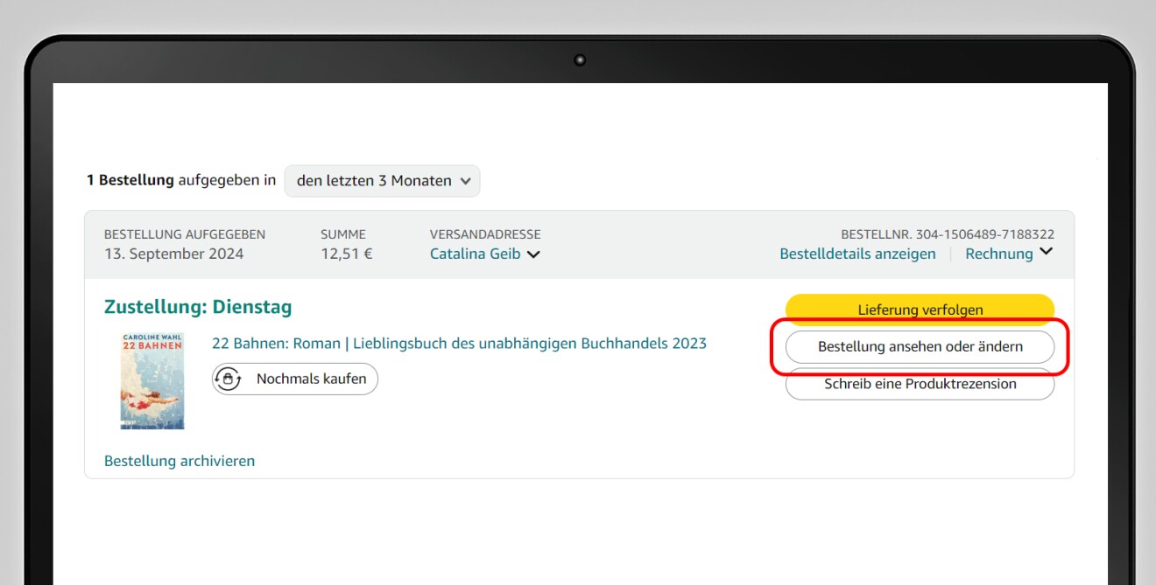Click the 1 Bestellung count text
Viewport: 1156px width, 585px height.
130,181
